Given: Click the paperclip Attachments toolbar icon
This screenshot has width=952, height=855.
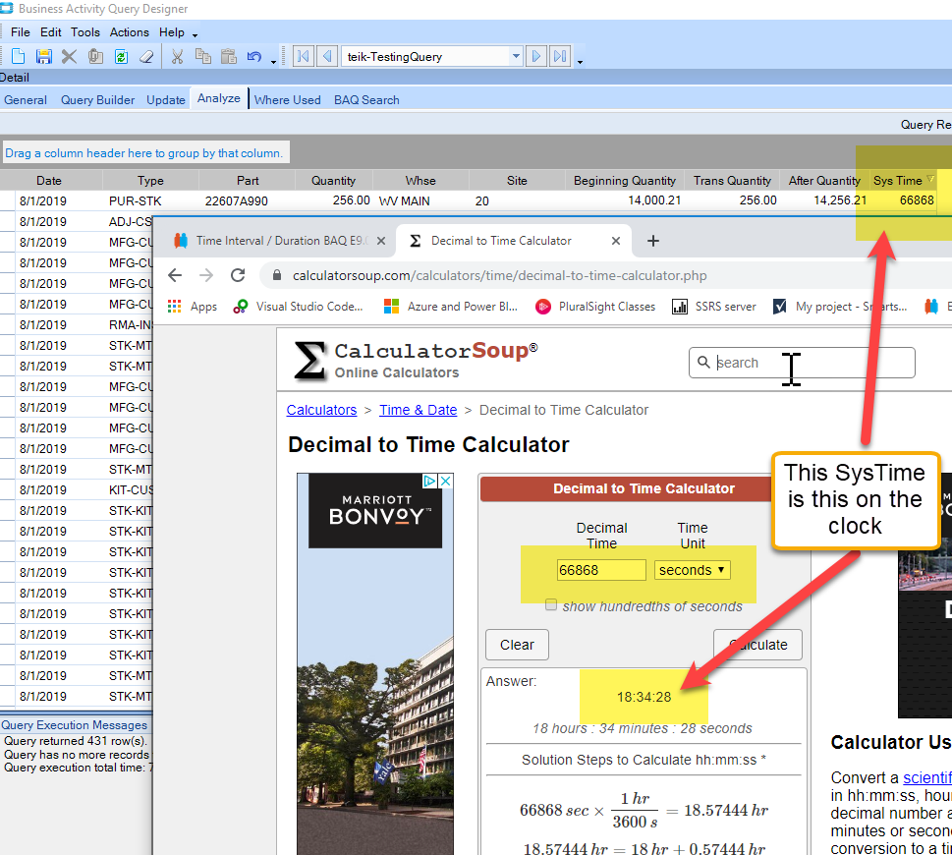Looking at the screenshot, I should click(95, 56).
